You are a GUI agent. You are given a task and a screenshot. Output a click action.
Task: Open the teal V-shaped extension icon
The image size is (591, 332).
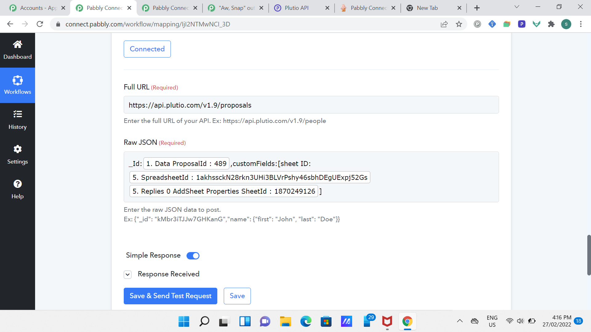(537, 24)
